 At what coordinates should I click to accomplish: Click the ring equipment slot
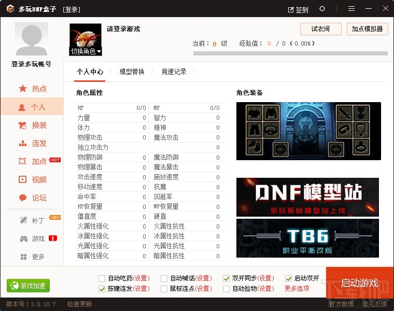pyautogui.click(x=361, y=147)
